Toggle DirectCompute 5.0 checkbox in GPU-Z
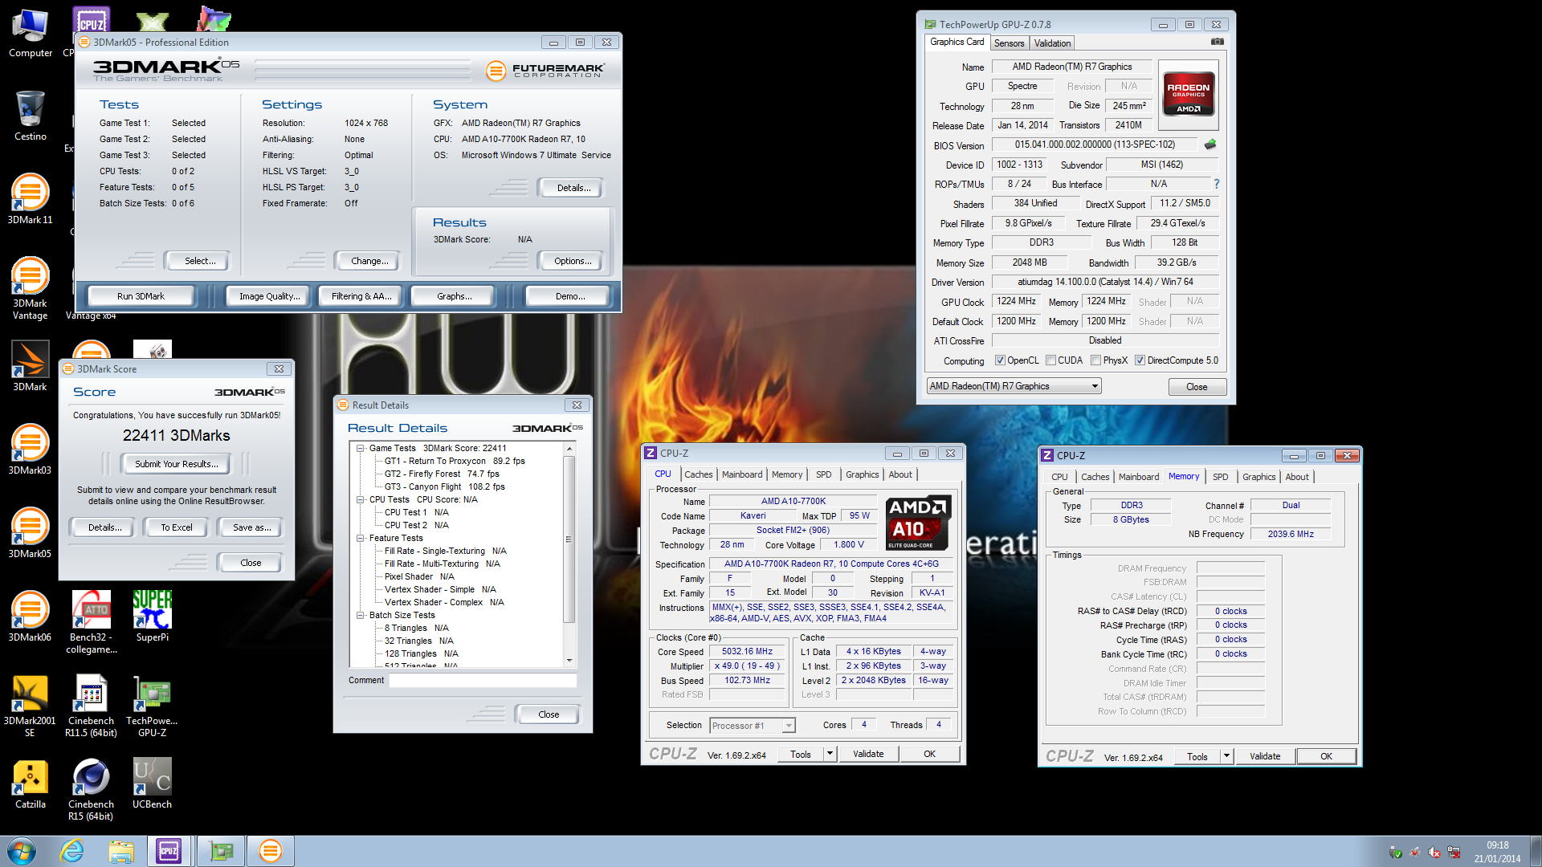This screenshot has height=867, width=1542. pyautogui.click(x=1140, y=360)
